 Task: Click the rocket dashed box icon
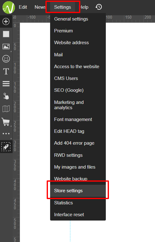tap(6, 147)
